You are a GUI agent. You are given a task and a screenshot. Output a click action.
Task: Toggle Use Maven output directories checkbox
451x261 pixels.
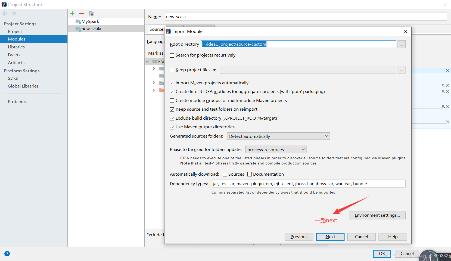coord(172,127)
